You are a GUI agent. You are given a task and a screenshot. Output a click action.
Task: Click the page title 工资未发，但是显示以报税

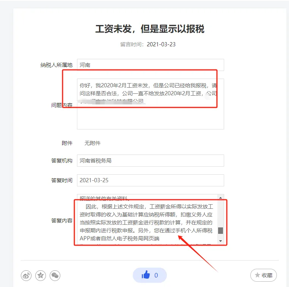[x=150, y=29]
